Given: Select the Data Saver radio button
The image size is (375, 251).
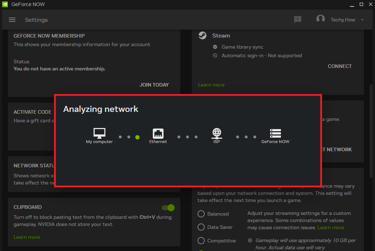Looking at the screenshot, I should click(x=201, y=227).
